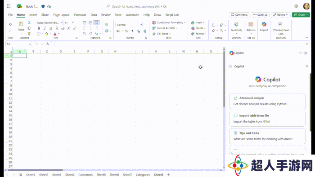315x177 pixels.
Task: Select the Format Painter icon
Action: tap(29, 34)
